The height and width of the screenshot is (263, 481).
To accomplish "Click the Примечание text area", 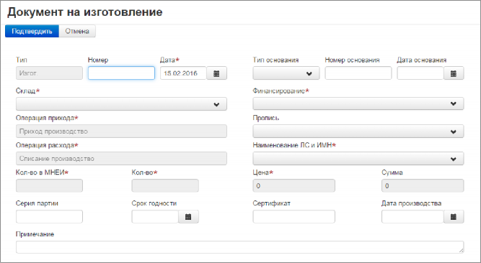I will tap(240, 247).
